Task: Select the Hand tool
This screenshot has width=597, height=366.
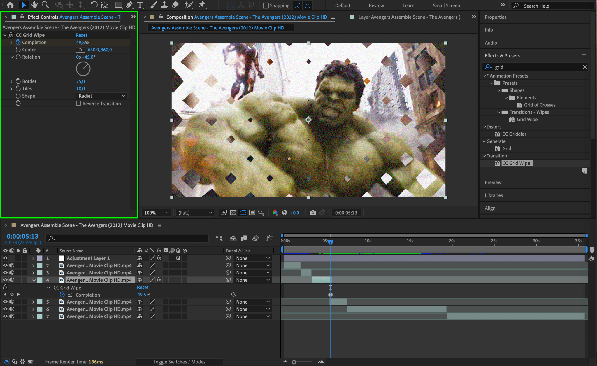Action: click(35, 5)
